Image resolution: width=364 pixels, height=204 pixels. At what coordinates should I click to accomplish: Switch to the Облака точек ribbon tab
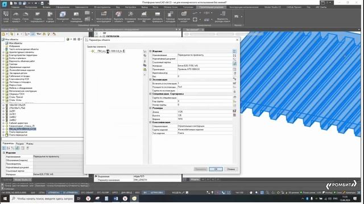tap(171, 7)
